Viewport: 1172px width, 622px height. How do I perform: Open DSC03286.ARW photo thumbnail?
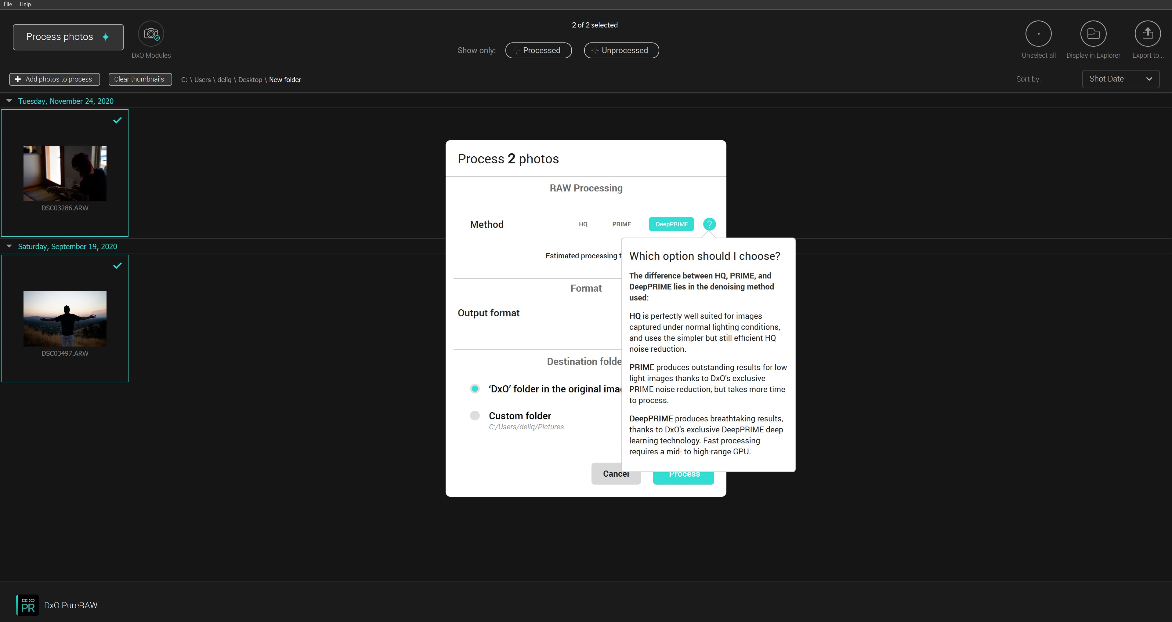coord(65,173)
